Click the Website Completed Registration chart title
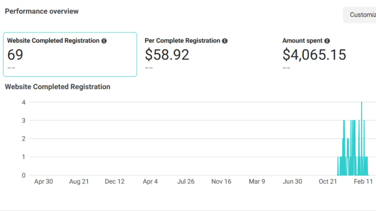 (58, 87)
